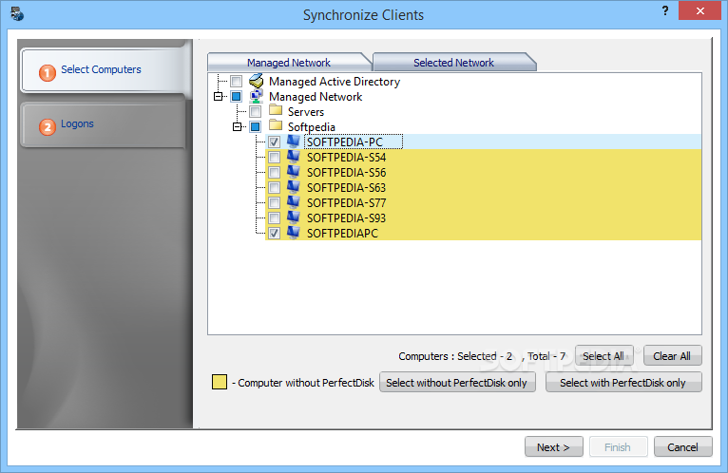
Task: Open the Select Computers step
Action: (105, 70)
